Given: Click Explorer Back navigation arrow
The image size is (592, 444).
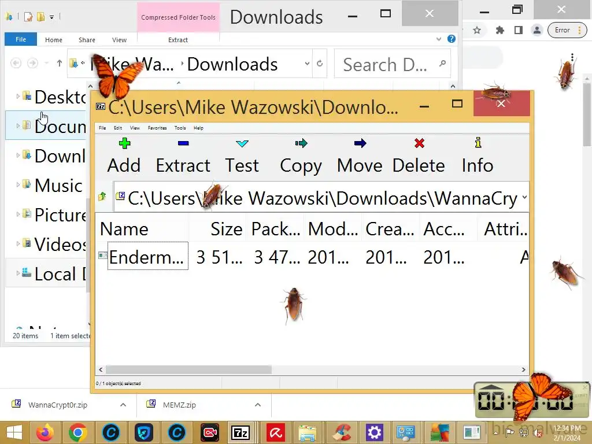Looking at the screenshot, I should click(x=16, y=63).
